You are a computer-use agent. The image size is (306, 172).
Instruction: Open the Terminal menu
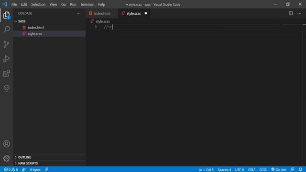tap(87, 4)
